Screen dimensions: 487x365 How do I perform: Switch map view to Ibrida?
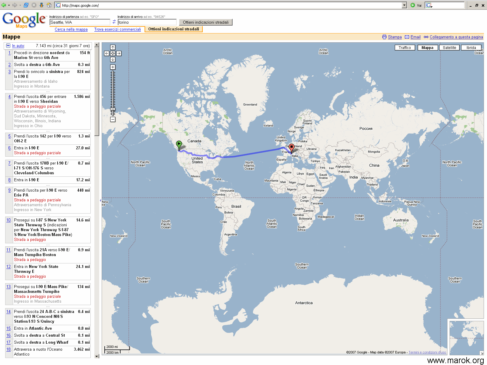tap(471, 48)
